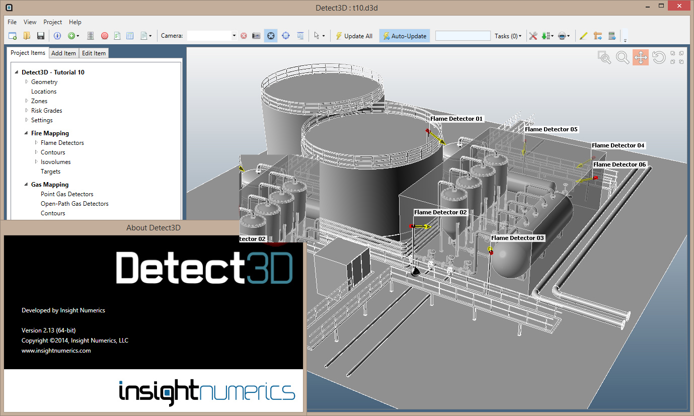Viewport: 694px width, 416px height.
Task: Select the zoom window tool in viewport
Action: (603, 57)
